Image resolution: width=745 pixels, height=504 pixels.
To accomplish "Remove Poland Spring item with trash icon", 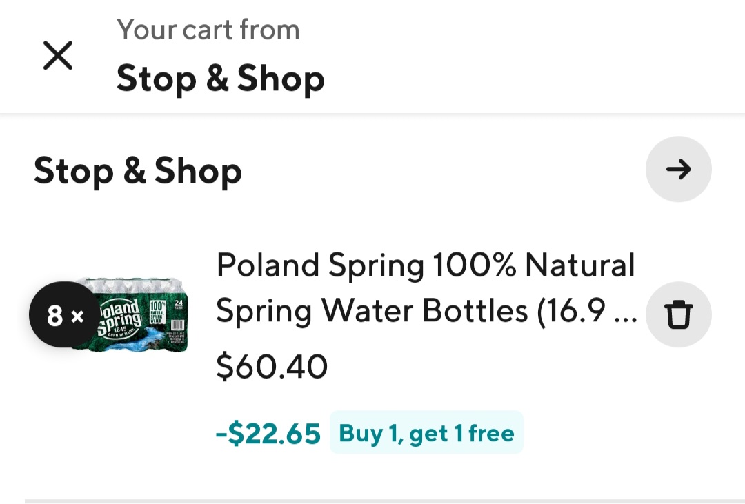I will pos(679,314).
